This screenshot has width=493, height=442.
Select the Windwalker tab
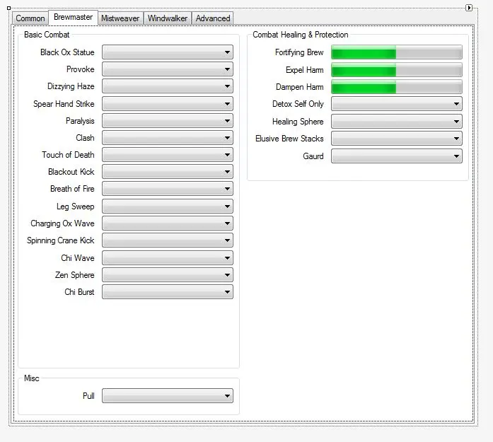167,18
